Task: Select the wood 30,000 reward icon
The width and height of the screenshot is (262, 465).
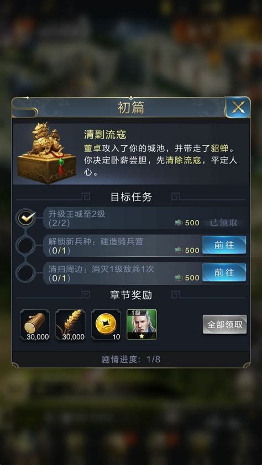Action: 35,324
